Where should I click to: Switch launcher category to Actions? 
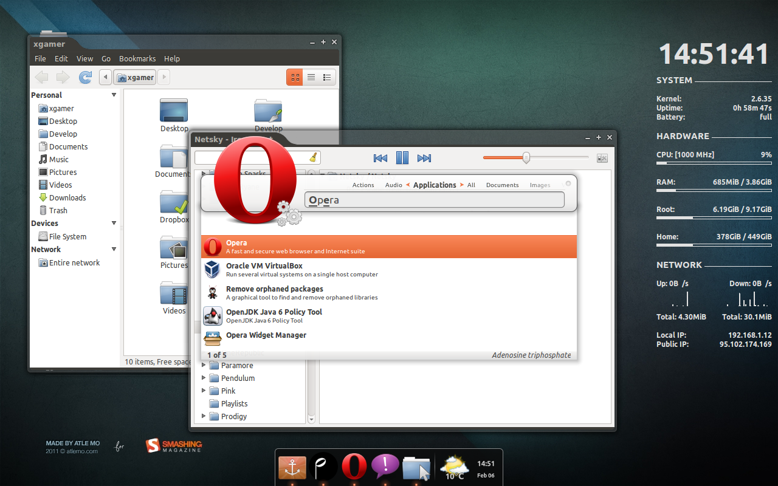(x=363, y=185)
